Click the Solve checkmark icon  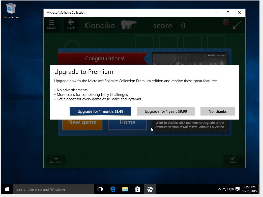[233, 160]
